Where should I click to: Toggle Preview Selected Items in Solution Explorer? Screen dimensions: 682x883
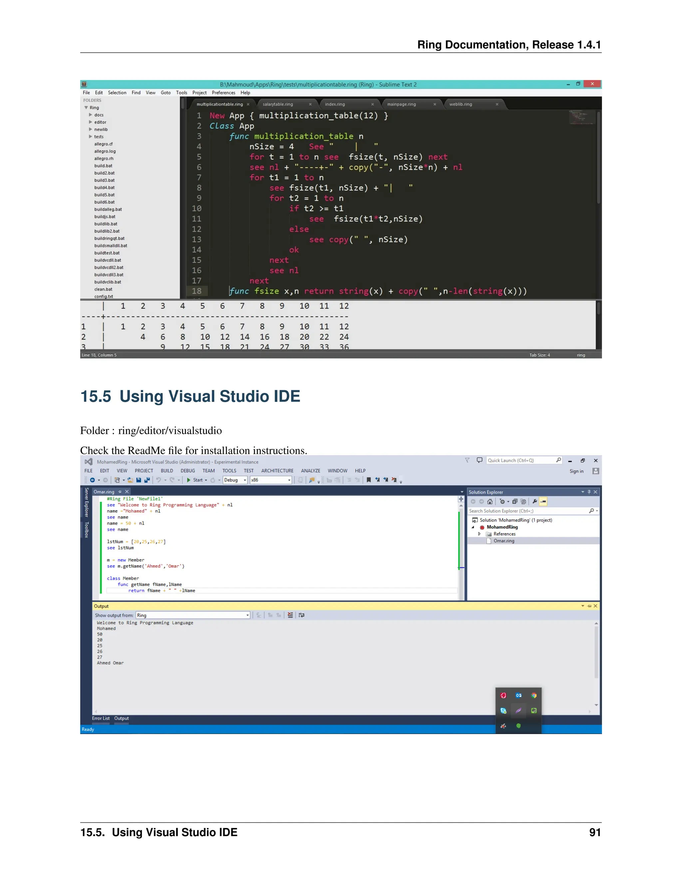pyautogui.click(x=543, y=501)
